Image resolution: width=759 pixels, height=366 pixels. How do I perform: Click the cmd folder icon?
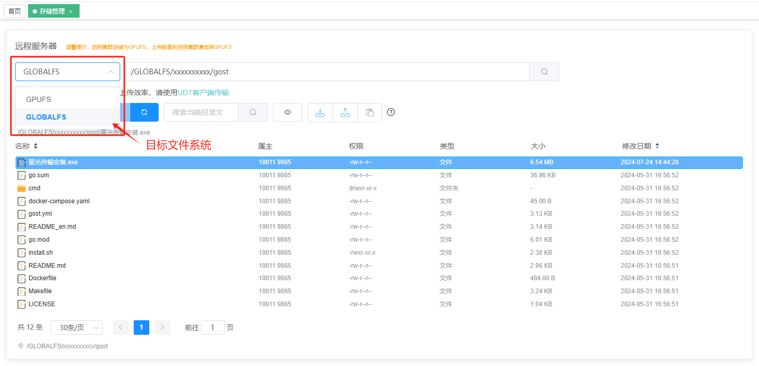(x=22, y=188)
